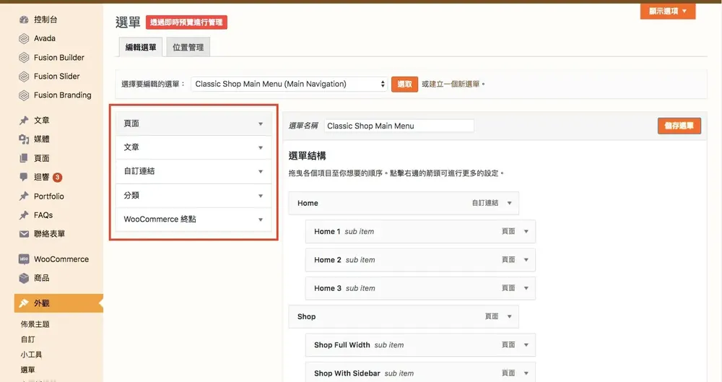Screen dimensions: 722x382
Task: Click the pin icon beside FAQs
Action: coord(24,214)
